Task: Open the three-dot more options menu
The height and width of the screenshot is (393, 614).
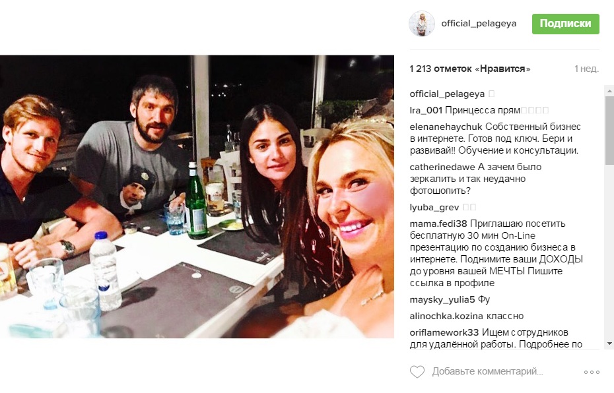Action: [x=592, y=372]
